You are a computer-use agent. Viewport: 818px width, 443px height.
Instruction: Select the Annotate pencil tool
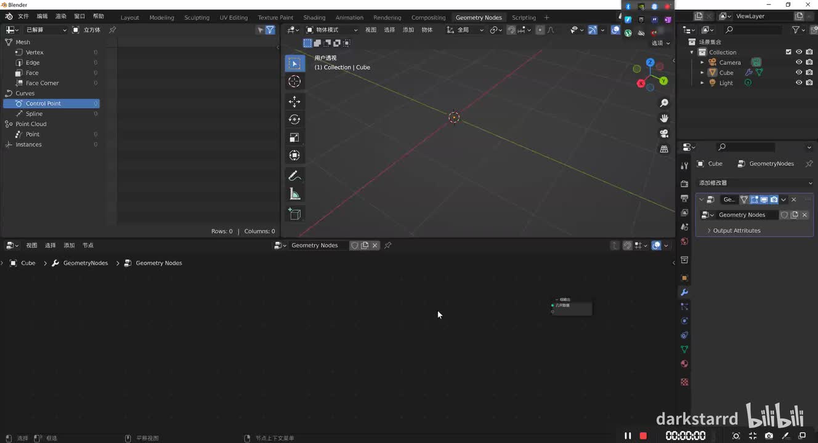point(294,176)
